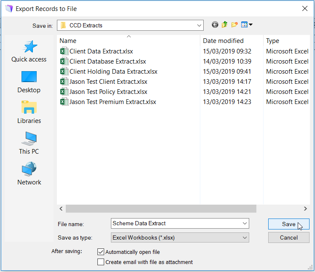Select Quick access in the sidebar

coord(29,52)
